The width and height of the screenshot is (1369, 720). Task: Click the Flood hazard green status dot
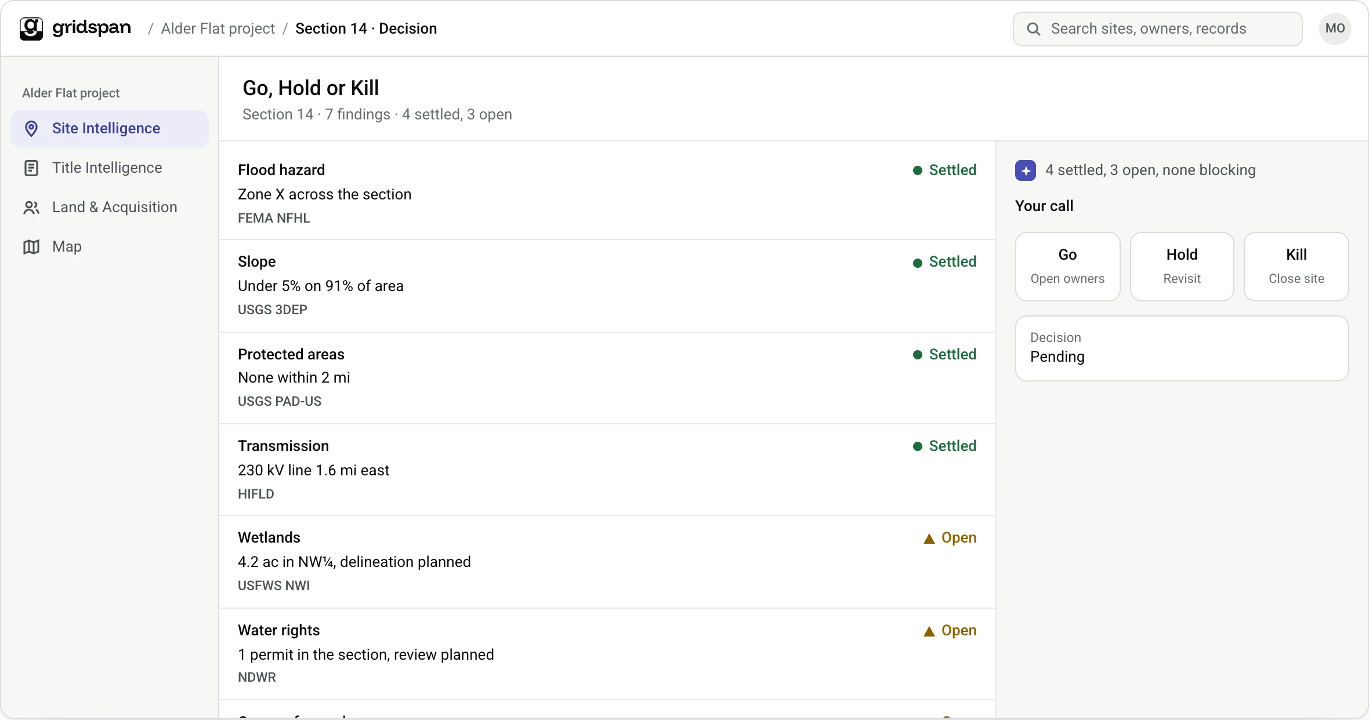918,170
